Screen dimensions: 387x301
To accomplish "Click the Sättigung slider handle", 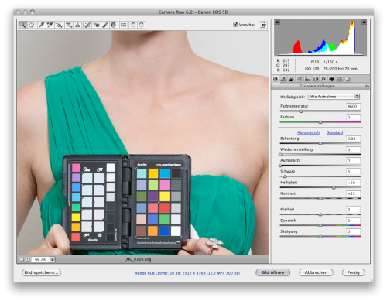I will click(320, 236).
